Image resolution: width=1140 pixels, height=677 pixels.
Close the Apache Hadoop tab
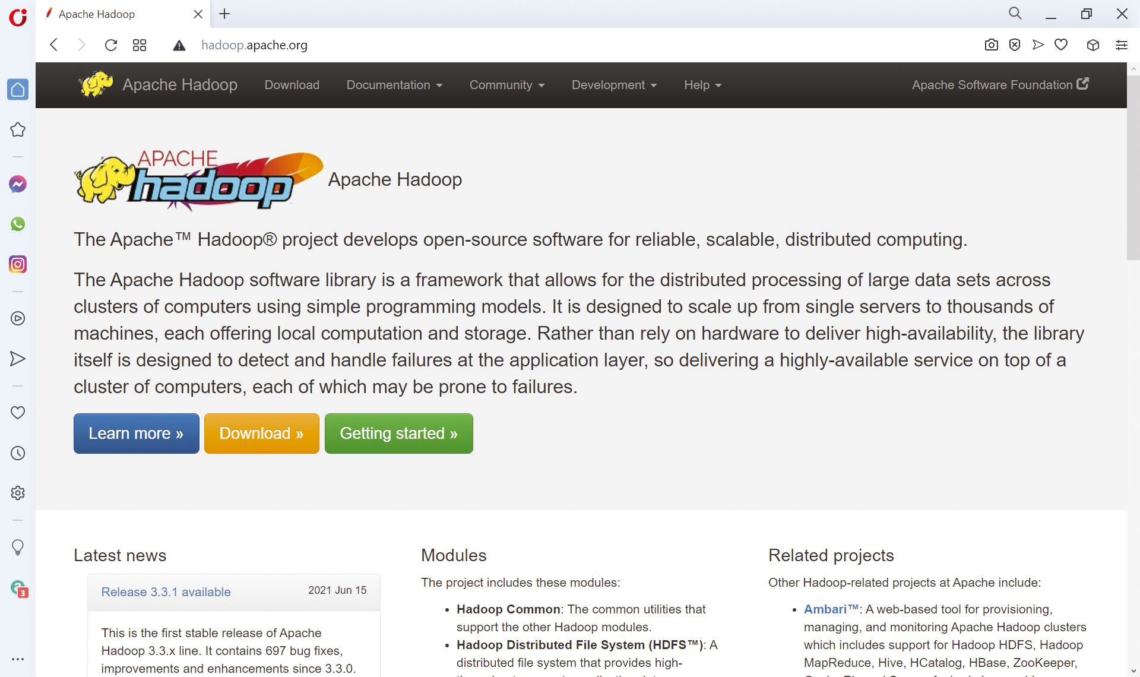click(198, 14)
